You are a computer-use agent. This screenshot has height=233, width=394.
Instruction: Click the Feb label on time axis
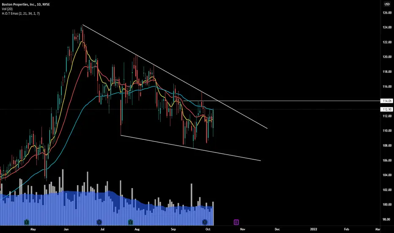346,229
